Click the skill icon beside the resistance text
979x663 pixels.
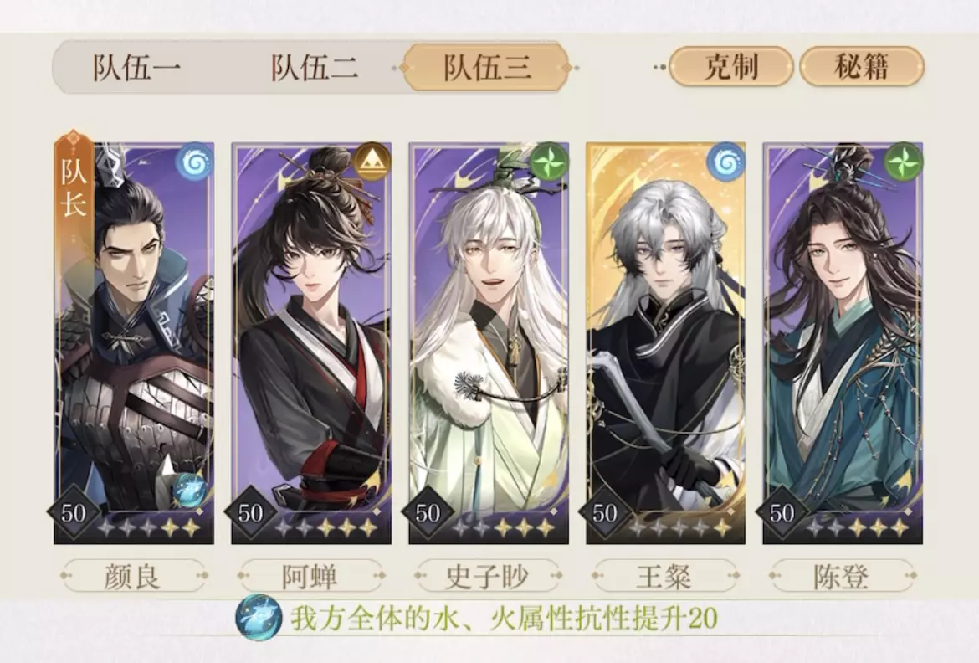[x=258, y=618]
